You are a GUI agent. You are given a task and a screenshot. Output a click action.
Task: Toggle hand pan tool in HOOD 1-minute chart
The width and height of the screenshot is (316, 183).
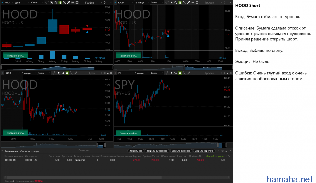67,73
